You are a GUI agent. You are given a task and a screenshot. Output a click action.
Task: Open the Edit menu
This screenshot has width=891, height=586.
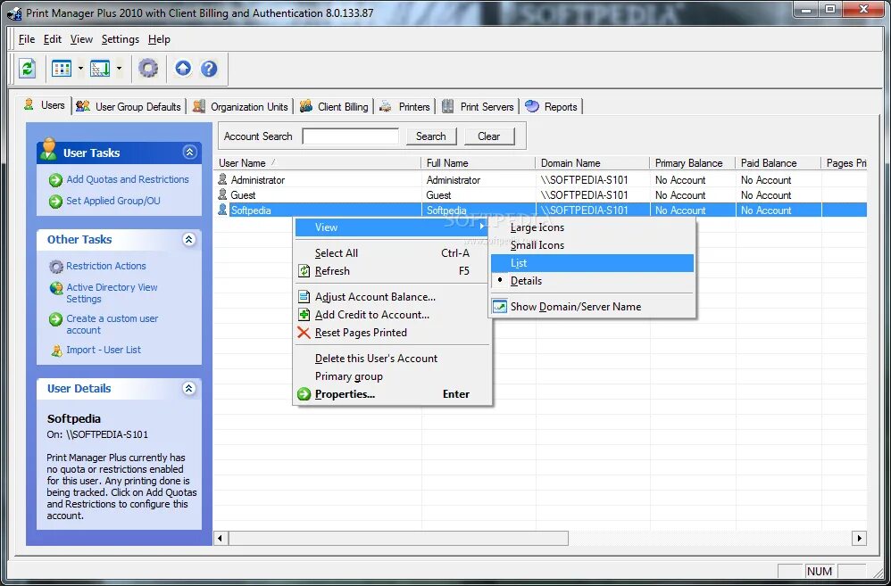53,39
